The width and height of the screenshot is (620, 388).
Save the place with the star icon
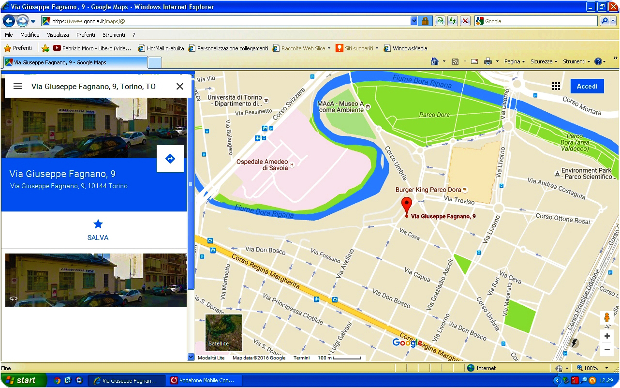point(98,224)
